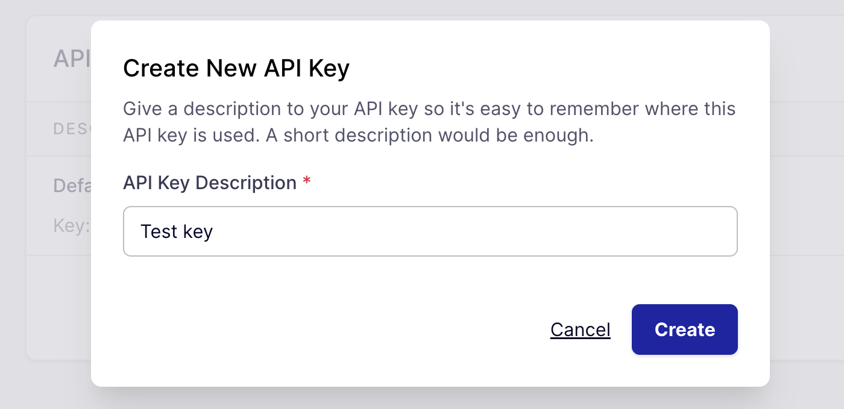Screen dimensions: 844x409
Task: Click the Create button's label text
Action: pos(684,329)
